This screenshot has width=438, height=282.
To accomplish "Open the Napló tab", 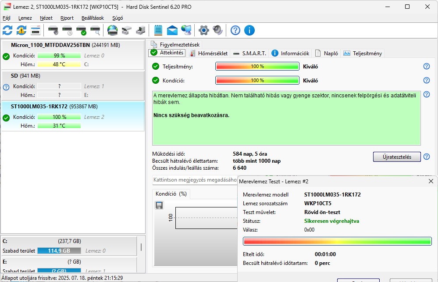I will (327, 54).
